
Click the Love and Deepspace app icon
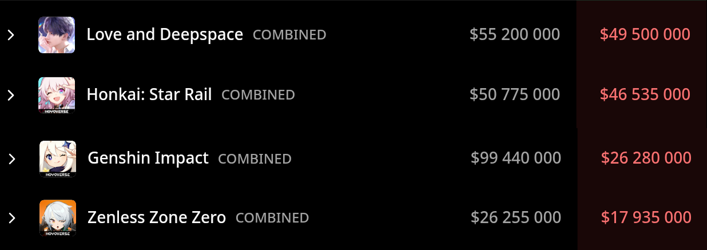pos(57,35)
